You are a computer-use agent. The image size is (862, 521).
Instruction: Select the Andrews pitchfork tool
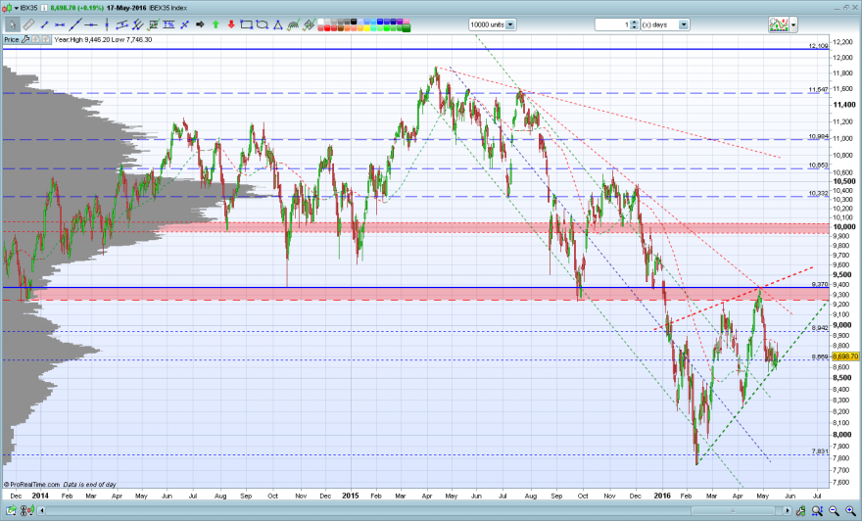(138, 24)
